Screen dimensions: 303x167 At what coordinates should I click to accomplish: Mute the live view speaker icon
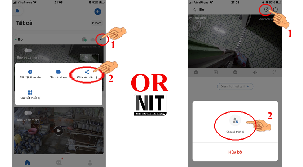[x=255, y=72]
